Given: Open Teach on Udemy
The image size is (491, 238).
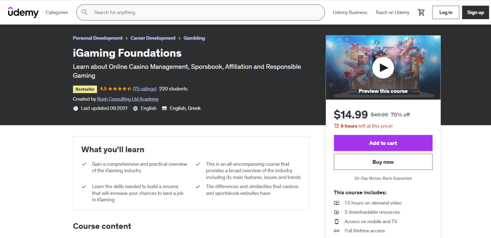Looking at the screenshot, I should (x=392, y=12).
